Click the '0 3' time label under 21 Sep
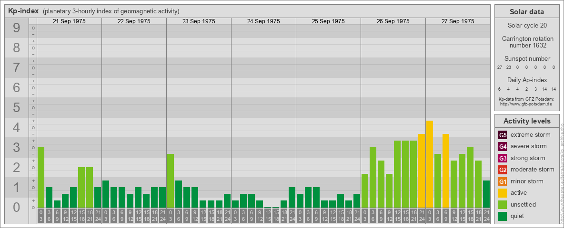This screenshot has width=564, height=228. [41, 216]
